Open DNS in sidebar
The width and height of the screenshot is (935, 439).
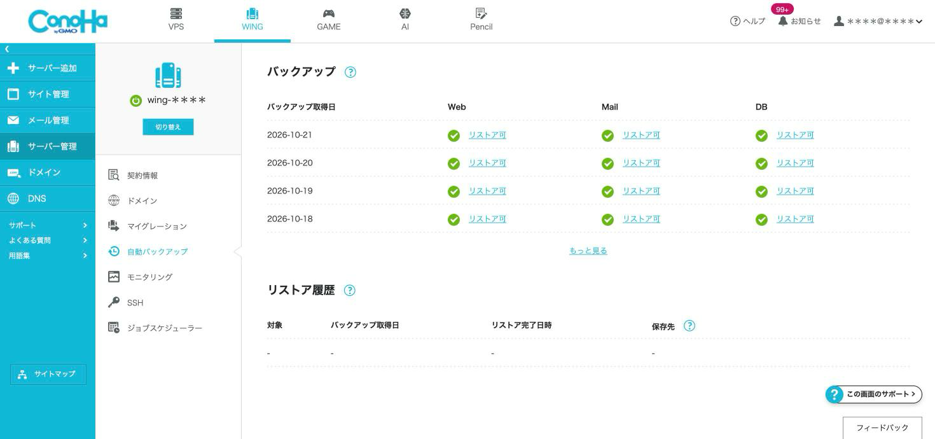[48, 199]
